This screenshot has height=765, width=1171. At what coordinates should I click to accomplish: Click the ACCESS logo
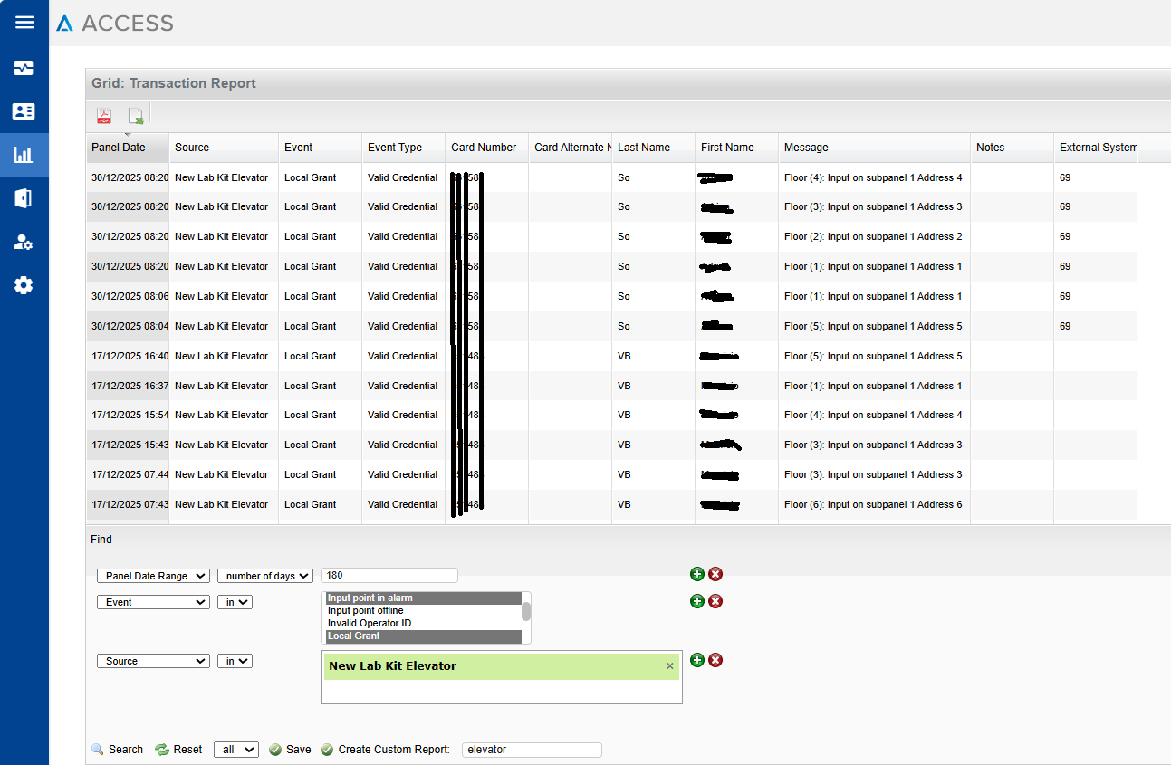coord(114,24)
